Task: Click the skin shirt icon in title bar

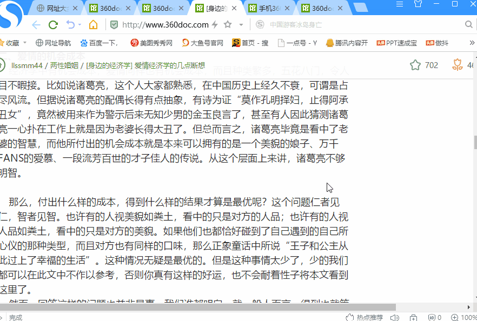Action: [x=418, y=4]
